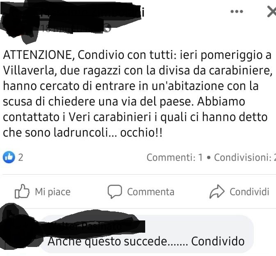The width and height of the screenshot is (276, 256).
Task: View comments via 'Commenti: 1'
Action: click(x=175, y=157)
